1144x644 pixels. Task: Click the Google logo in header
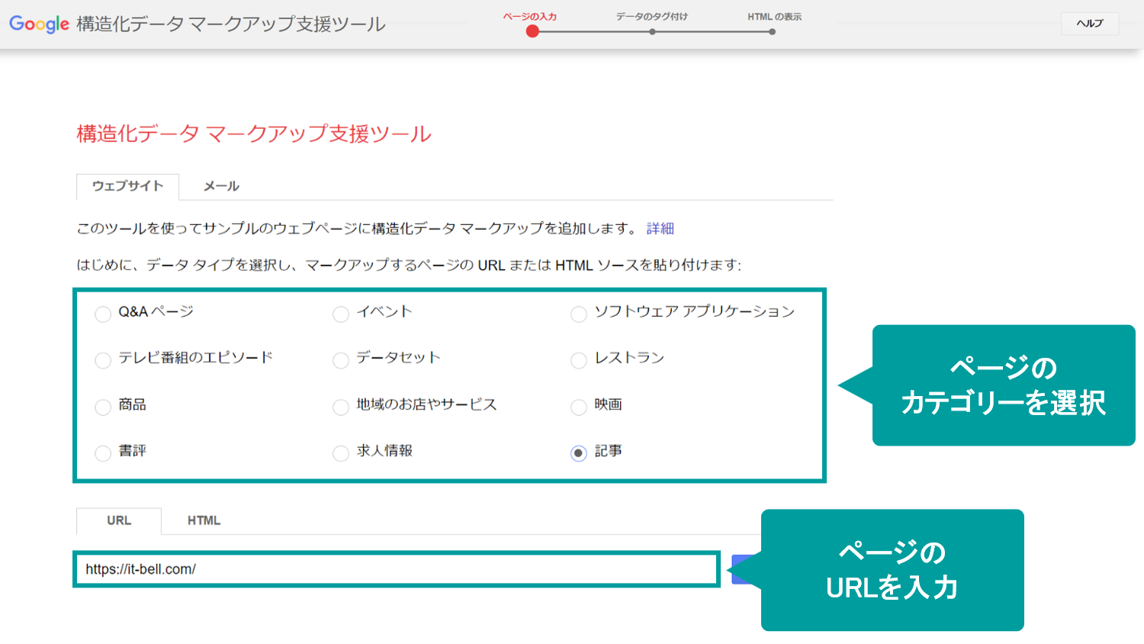pos(39,24)
